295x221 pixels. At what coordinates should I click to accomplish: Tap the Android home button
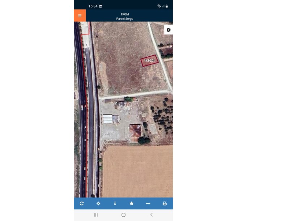(123, 215)
